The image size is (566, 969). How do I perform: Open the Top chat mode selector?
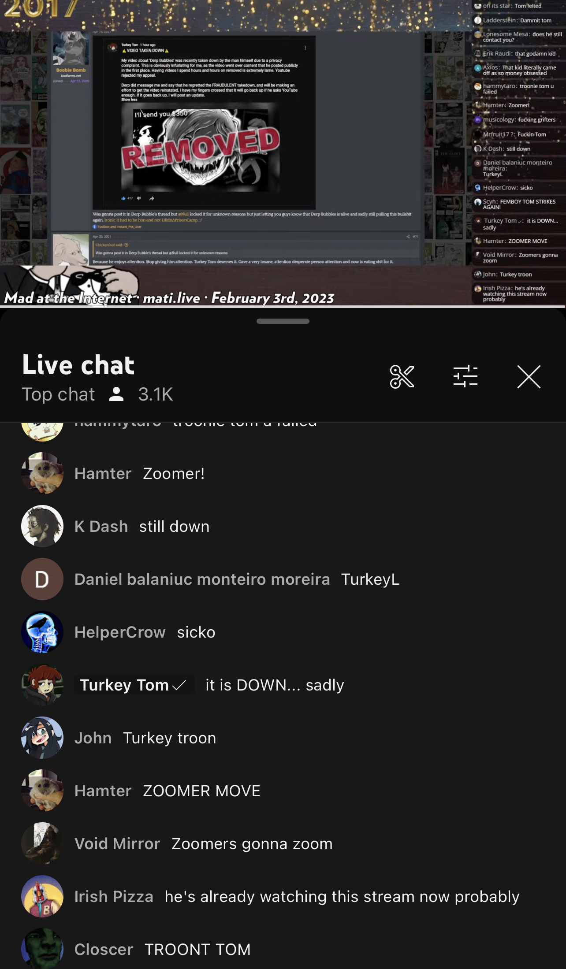click(59, 394)
